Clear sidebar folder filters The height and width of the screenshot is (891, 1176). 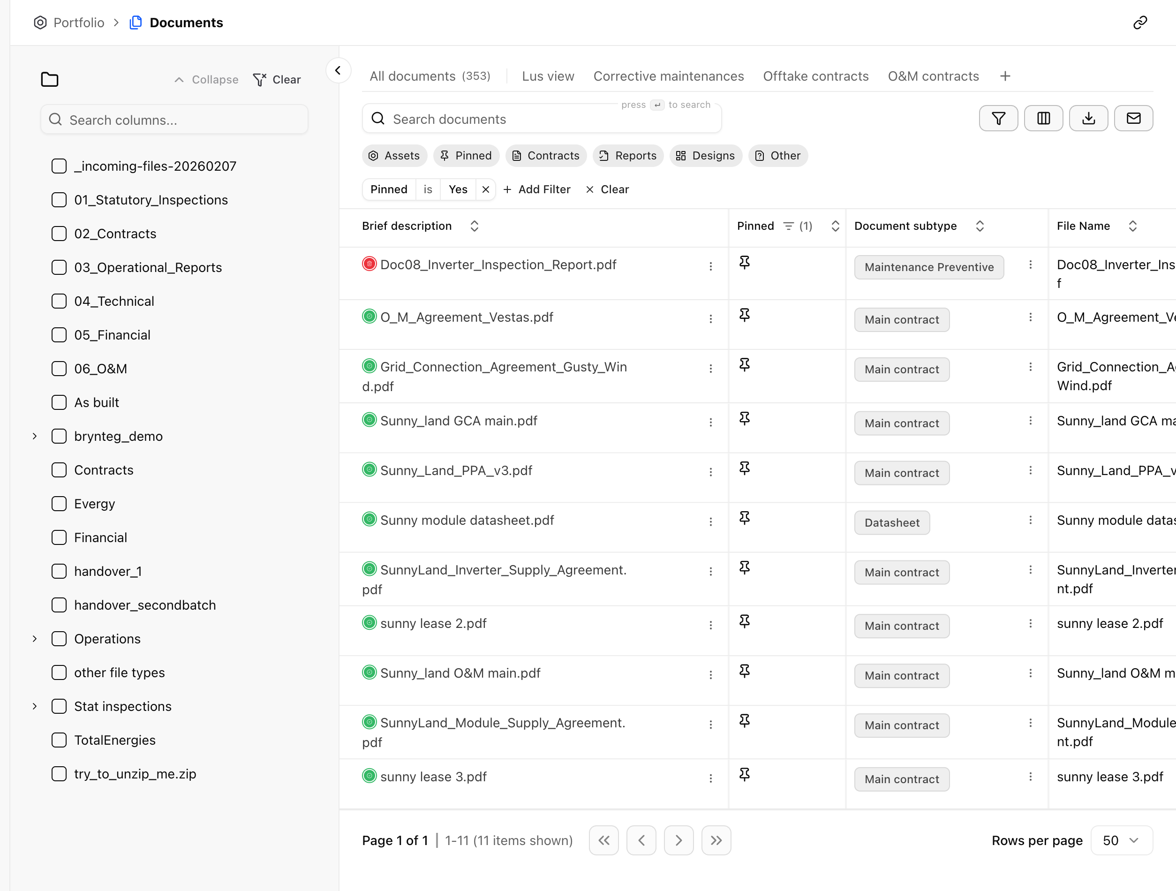[x=277, y=80]
